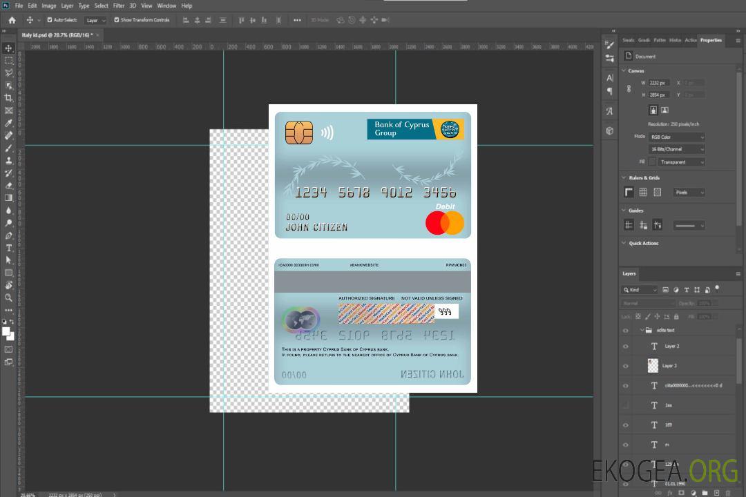Switch to the Actions panel tab

(x=690, y=40)
